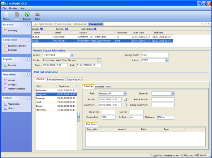Switch to User Administration tab

click(x=43, y=24)
